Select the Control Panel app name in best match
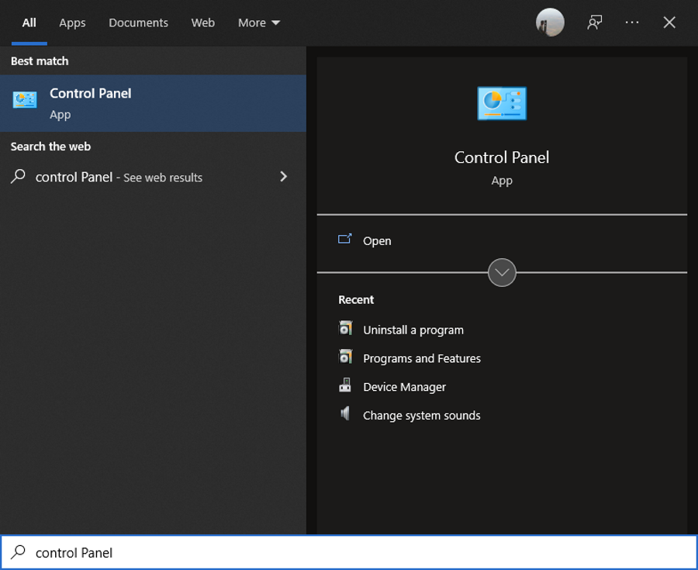The image size is (698, 570). tap(91, 93)
